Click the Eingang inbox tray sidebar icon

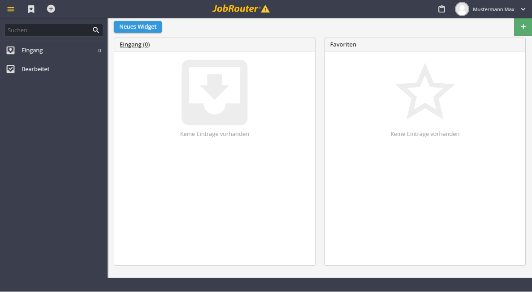click(10, 51)
